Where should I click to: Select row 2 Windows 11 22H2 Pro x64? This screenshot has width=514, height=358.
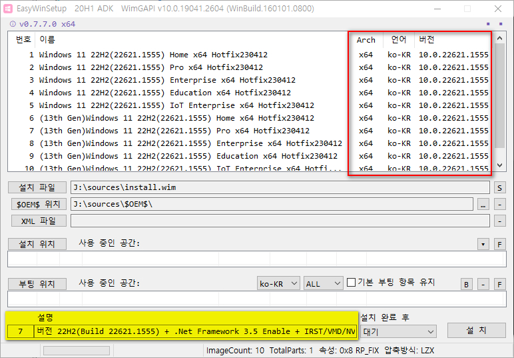coord(251,67)
